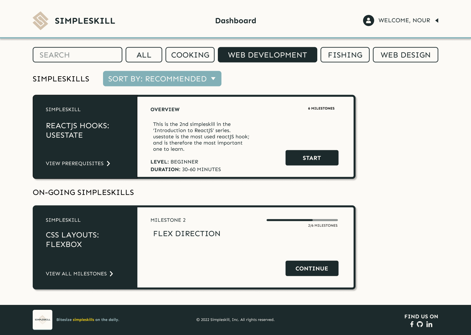471x335 pixels.
Task: Click the 2/6 milestones progress bar
Action: 302,220
